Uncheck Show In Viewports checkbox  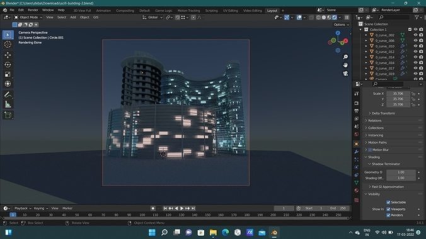coord(388,209)
